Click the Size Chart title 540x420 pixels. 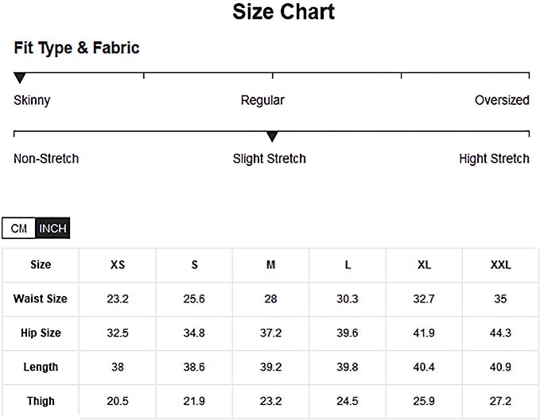(283, 12)
